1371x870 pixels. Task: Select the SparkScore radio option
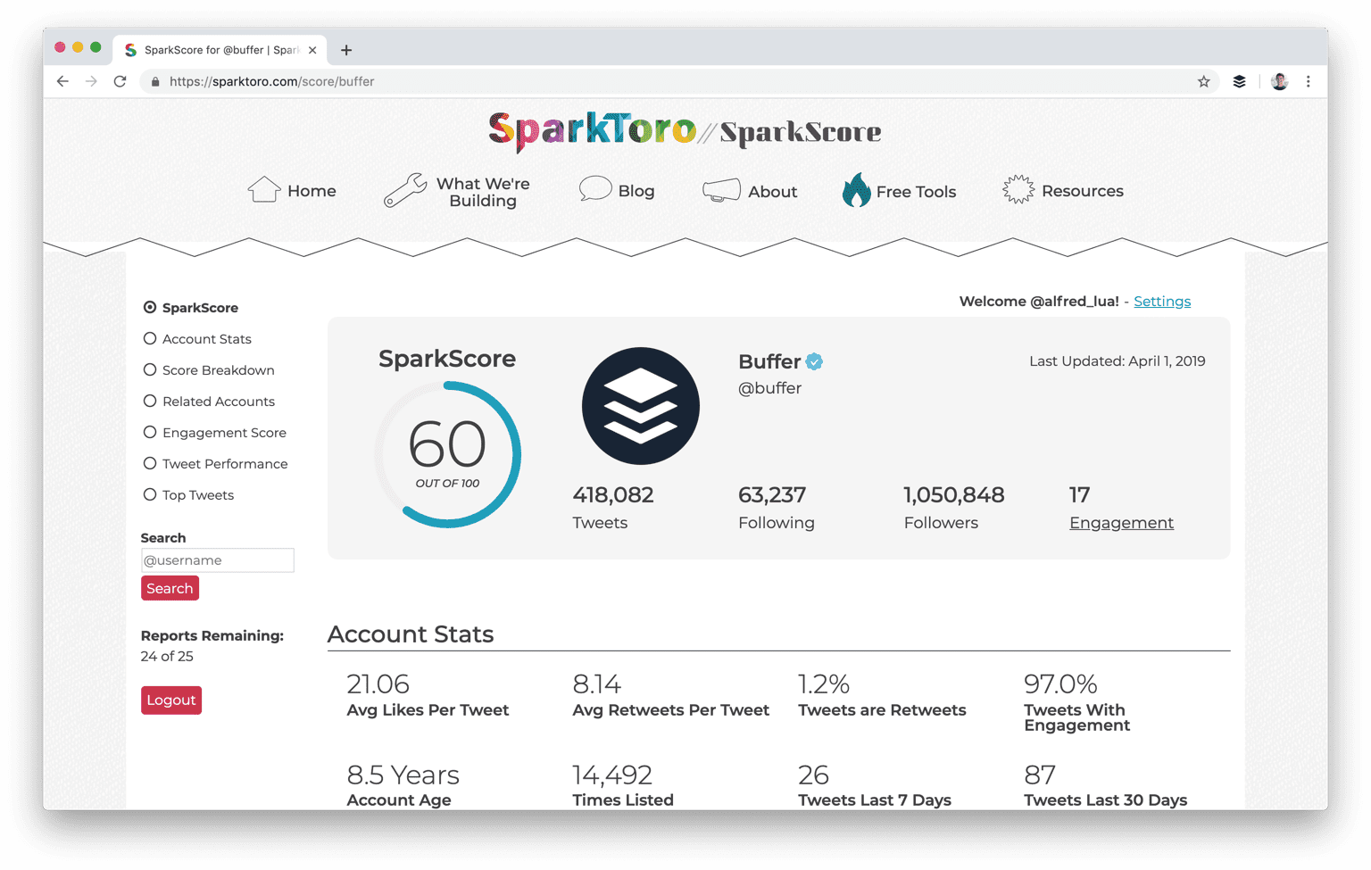150,307
